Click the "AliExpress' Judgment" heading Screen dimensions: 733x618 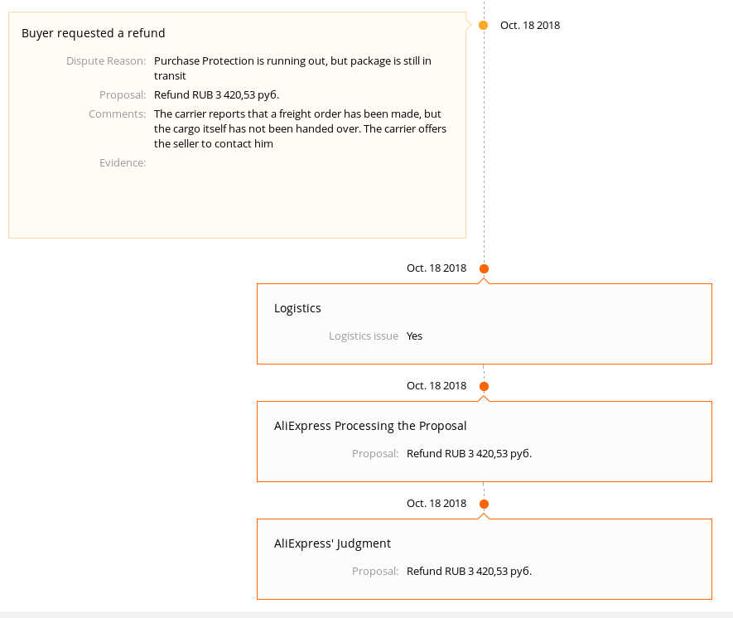pos(332,544)
